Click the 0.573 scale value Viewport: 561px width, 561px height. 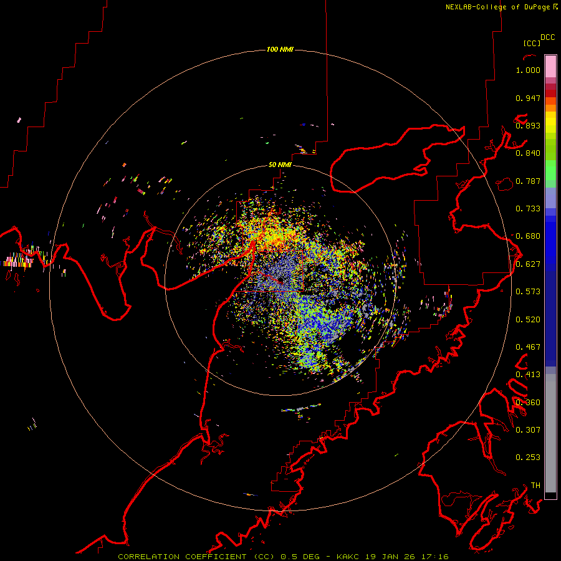point(528,292)
